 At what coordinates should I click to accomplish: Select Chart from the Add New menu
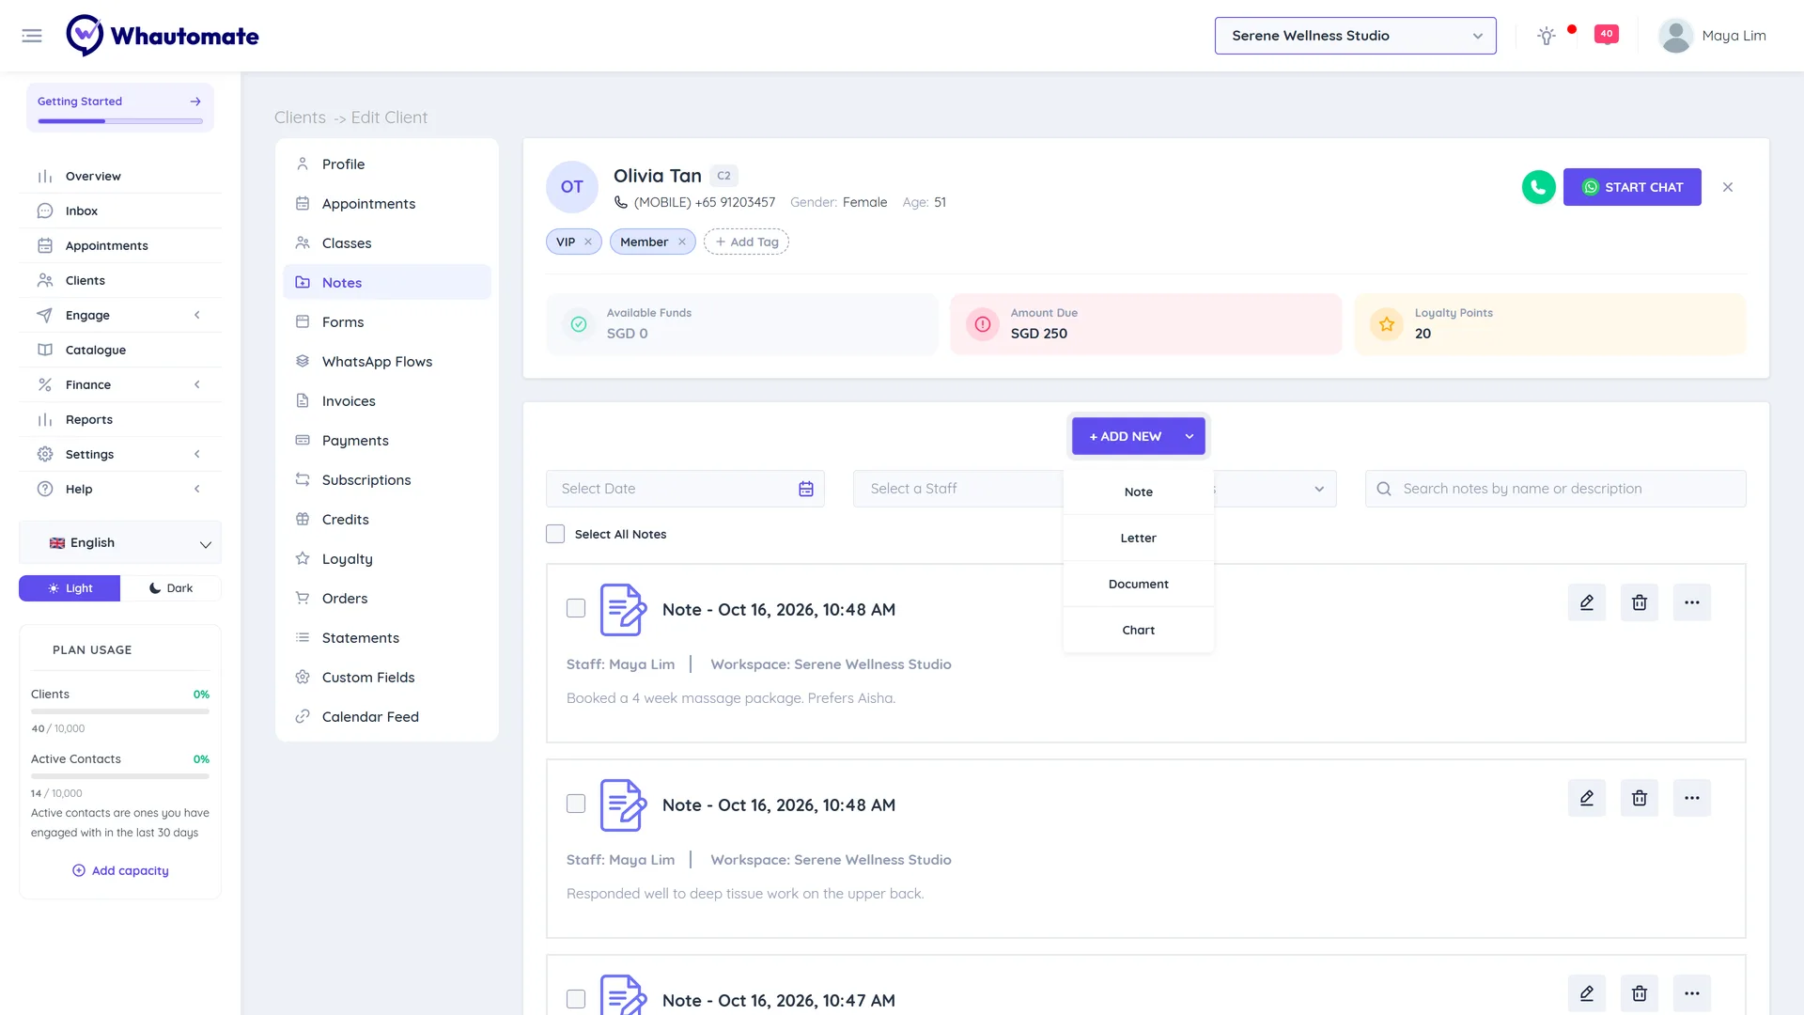pos(1138,631)
